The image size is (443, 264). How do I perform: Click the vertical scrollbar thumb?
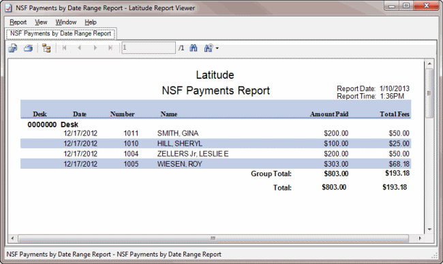click(x=429, y=93)
